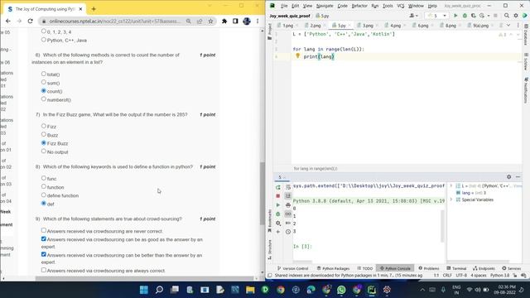Viewport: 530px width, 298px height.
Task: Show hidden editor tabs chevron
Action: click(508, 26)
